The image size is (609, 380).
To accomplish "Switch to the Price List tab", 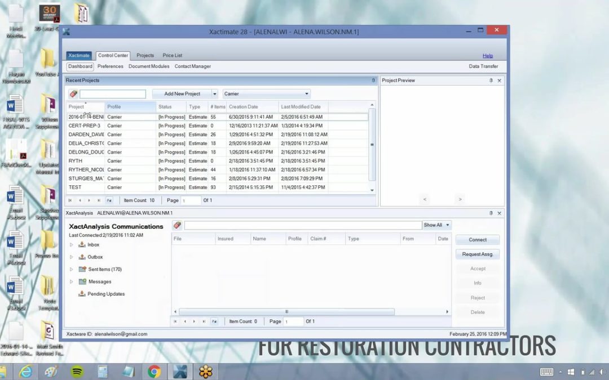I will (x=173, y=55).
